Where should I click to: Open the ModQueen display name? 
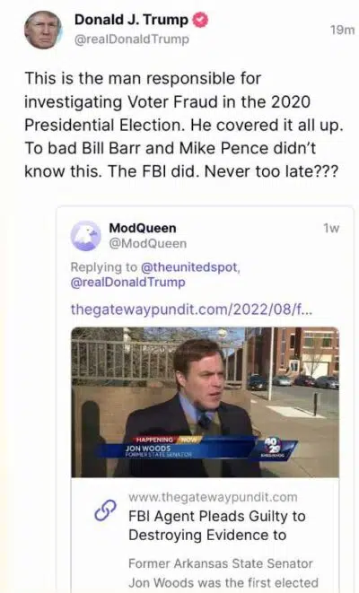tap(143, 228)
